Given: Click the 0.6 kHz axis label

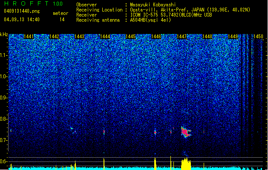Looking at the screenshot, I should tap(4, 161).
